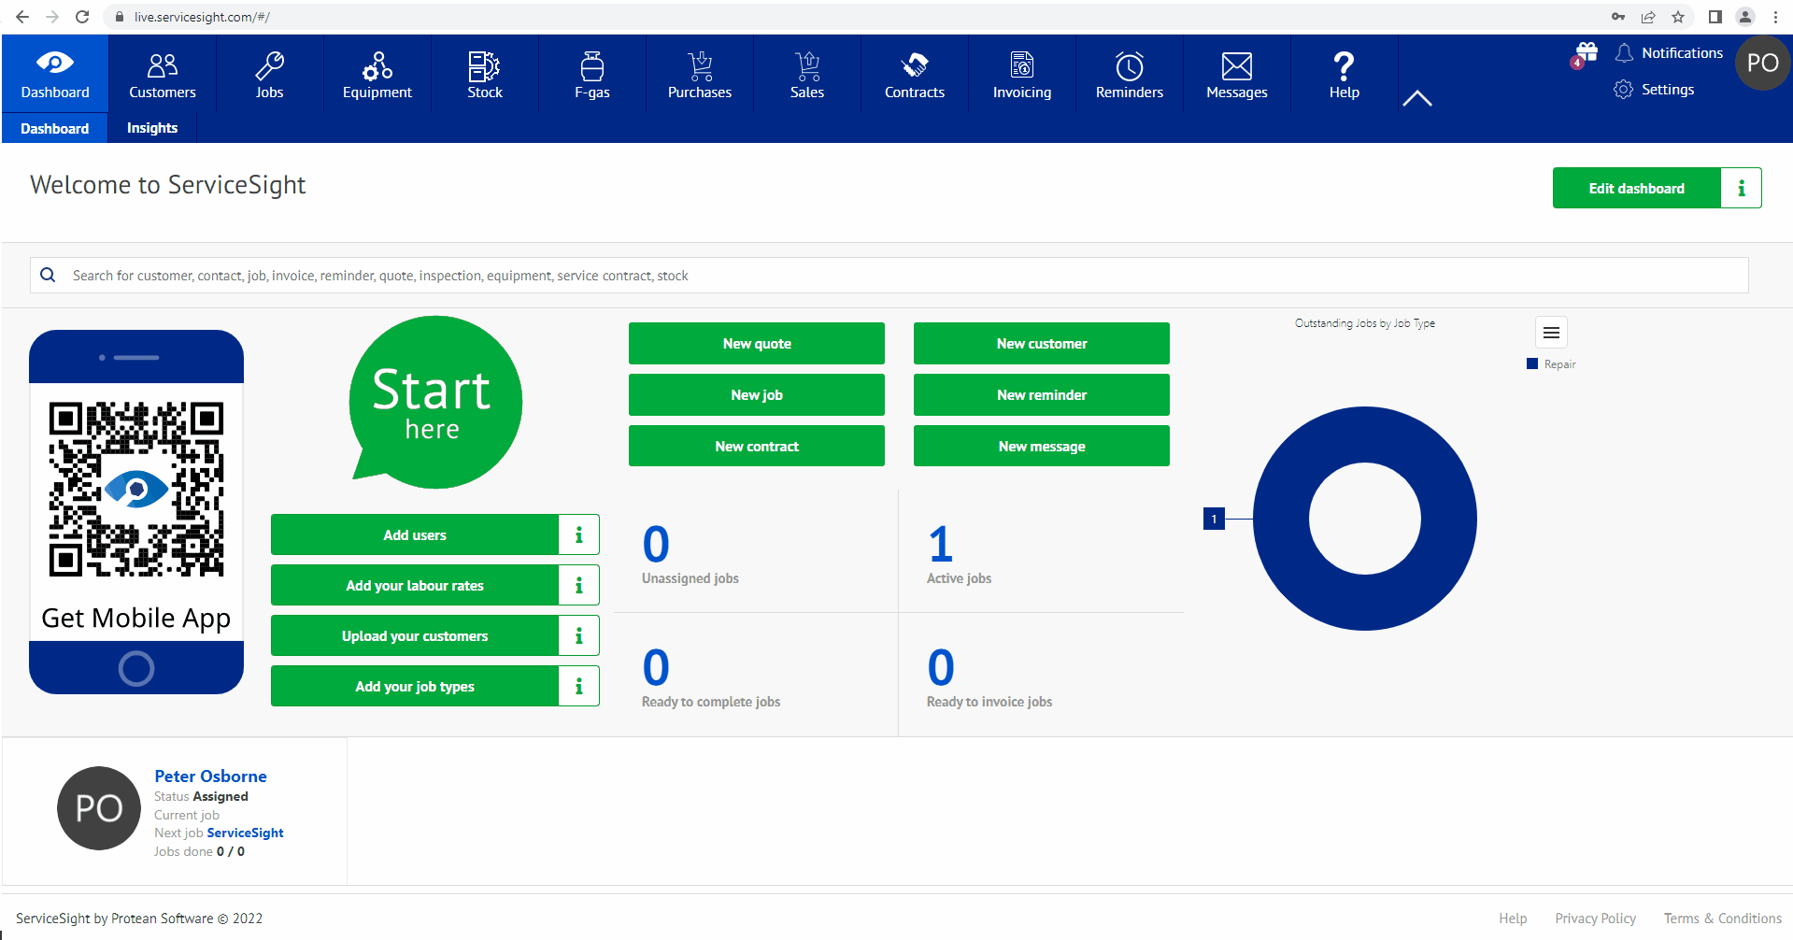Create a New quote
Viewport: 1793px width, 940px height.
click(757, 343)
